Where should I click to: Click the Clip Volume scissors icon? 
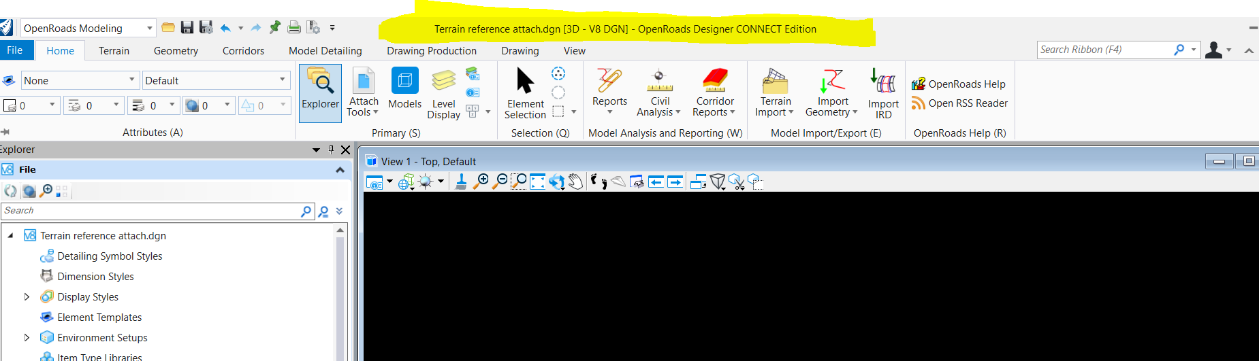point(737,182)
